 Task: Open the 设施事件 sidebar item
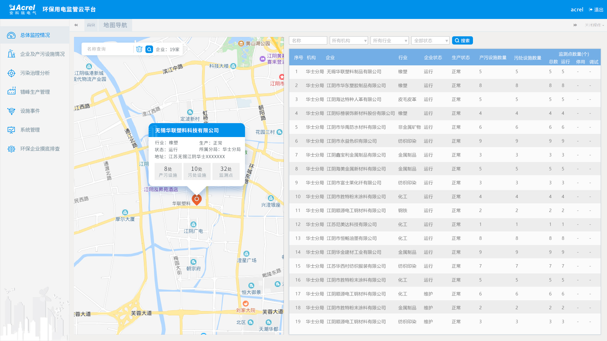(30, 111)
